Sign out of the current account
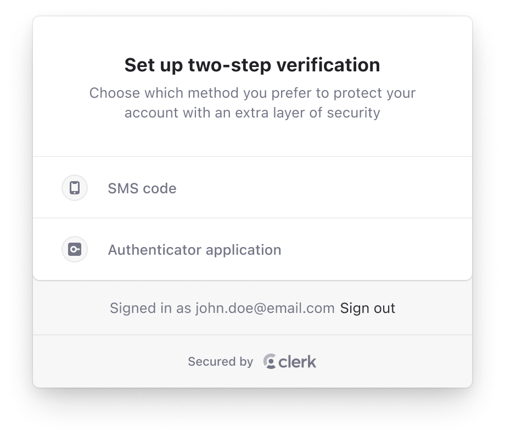Screen dimensions: 505x437 point(368,308)
